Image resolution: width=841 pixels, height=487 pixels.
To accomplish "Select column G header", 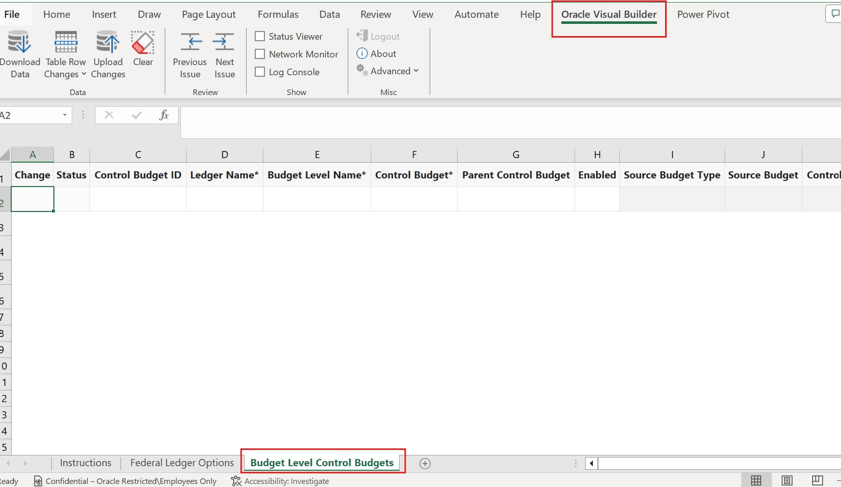I will pyautogui.click(x=516, y=155).
